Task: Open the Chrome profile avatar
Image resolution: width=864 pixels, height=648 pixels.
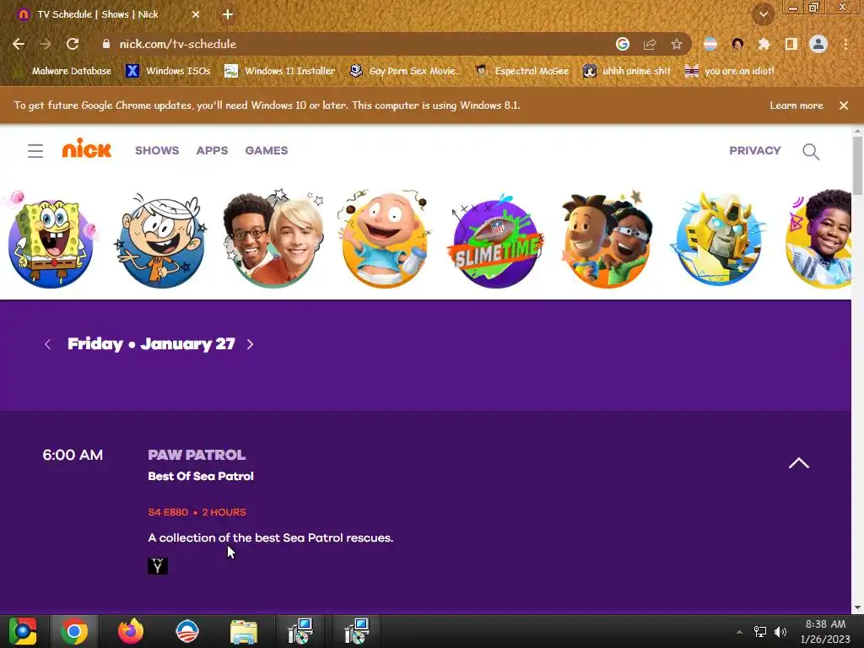Action: pyautogui.click(x=818, y=44)
